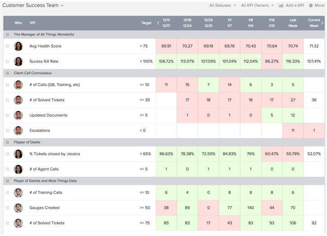Open the % Tickets closed by Jessica KPI
The width and height of the screenshot is (327, 236).
(55, 154)
